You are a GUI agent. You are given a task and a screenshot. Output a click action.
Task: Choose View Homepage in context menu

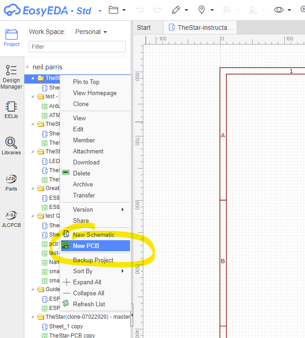point(96,93)
